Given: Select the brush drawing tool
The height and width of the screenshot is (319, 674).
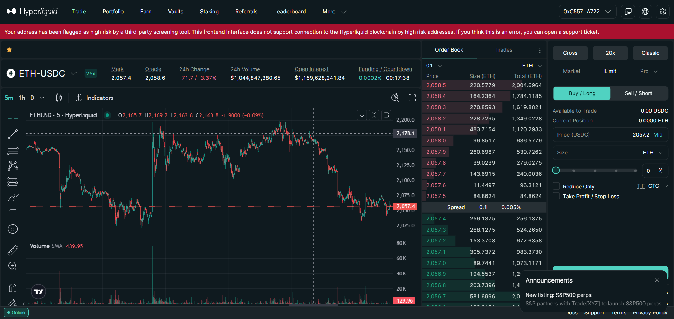Looking at the screenshot, I should pos(13,198).
